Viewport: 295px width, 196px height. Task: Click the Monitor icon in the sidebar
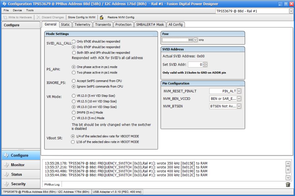point(6,165)
